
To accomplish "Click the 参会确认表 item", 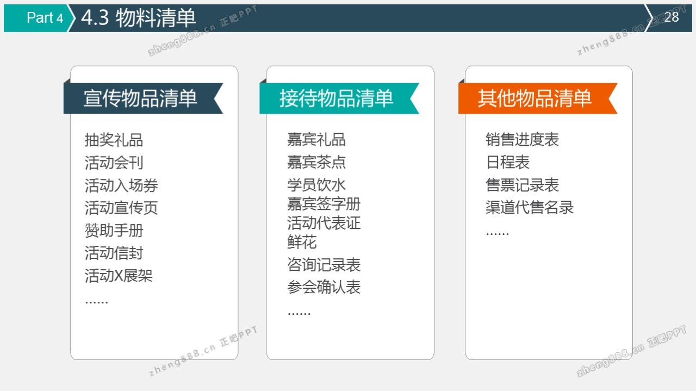I will click(324, 287).
